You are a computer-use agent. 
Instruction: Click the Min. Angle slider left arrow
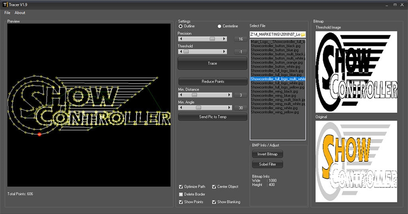coord(180,108)
